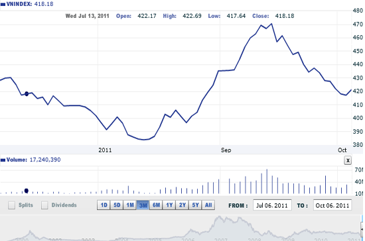Image resolution: width=365 pixels, height=241 pixels.
Task: Select the 5Y time range
Action: [195, 205]
